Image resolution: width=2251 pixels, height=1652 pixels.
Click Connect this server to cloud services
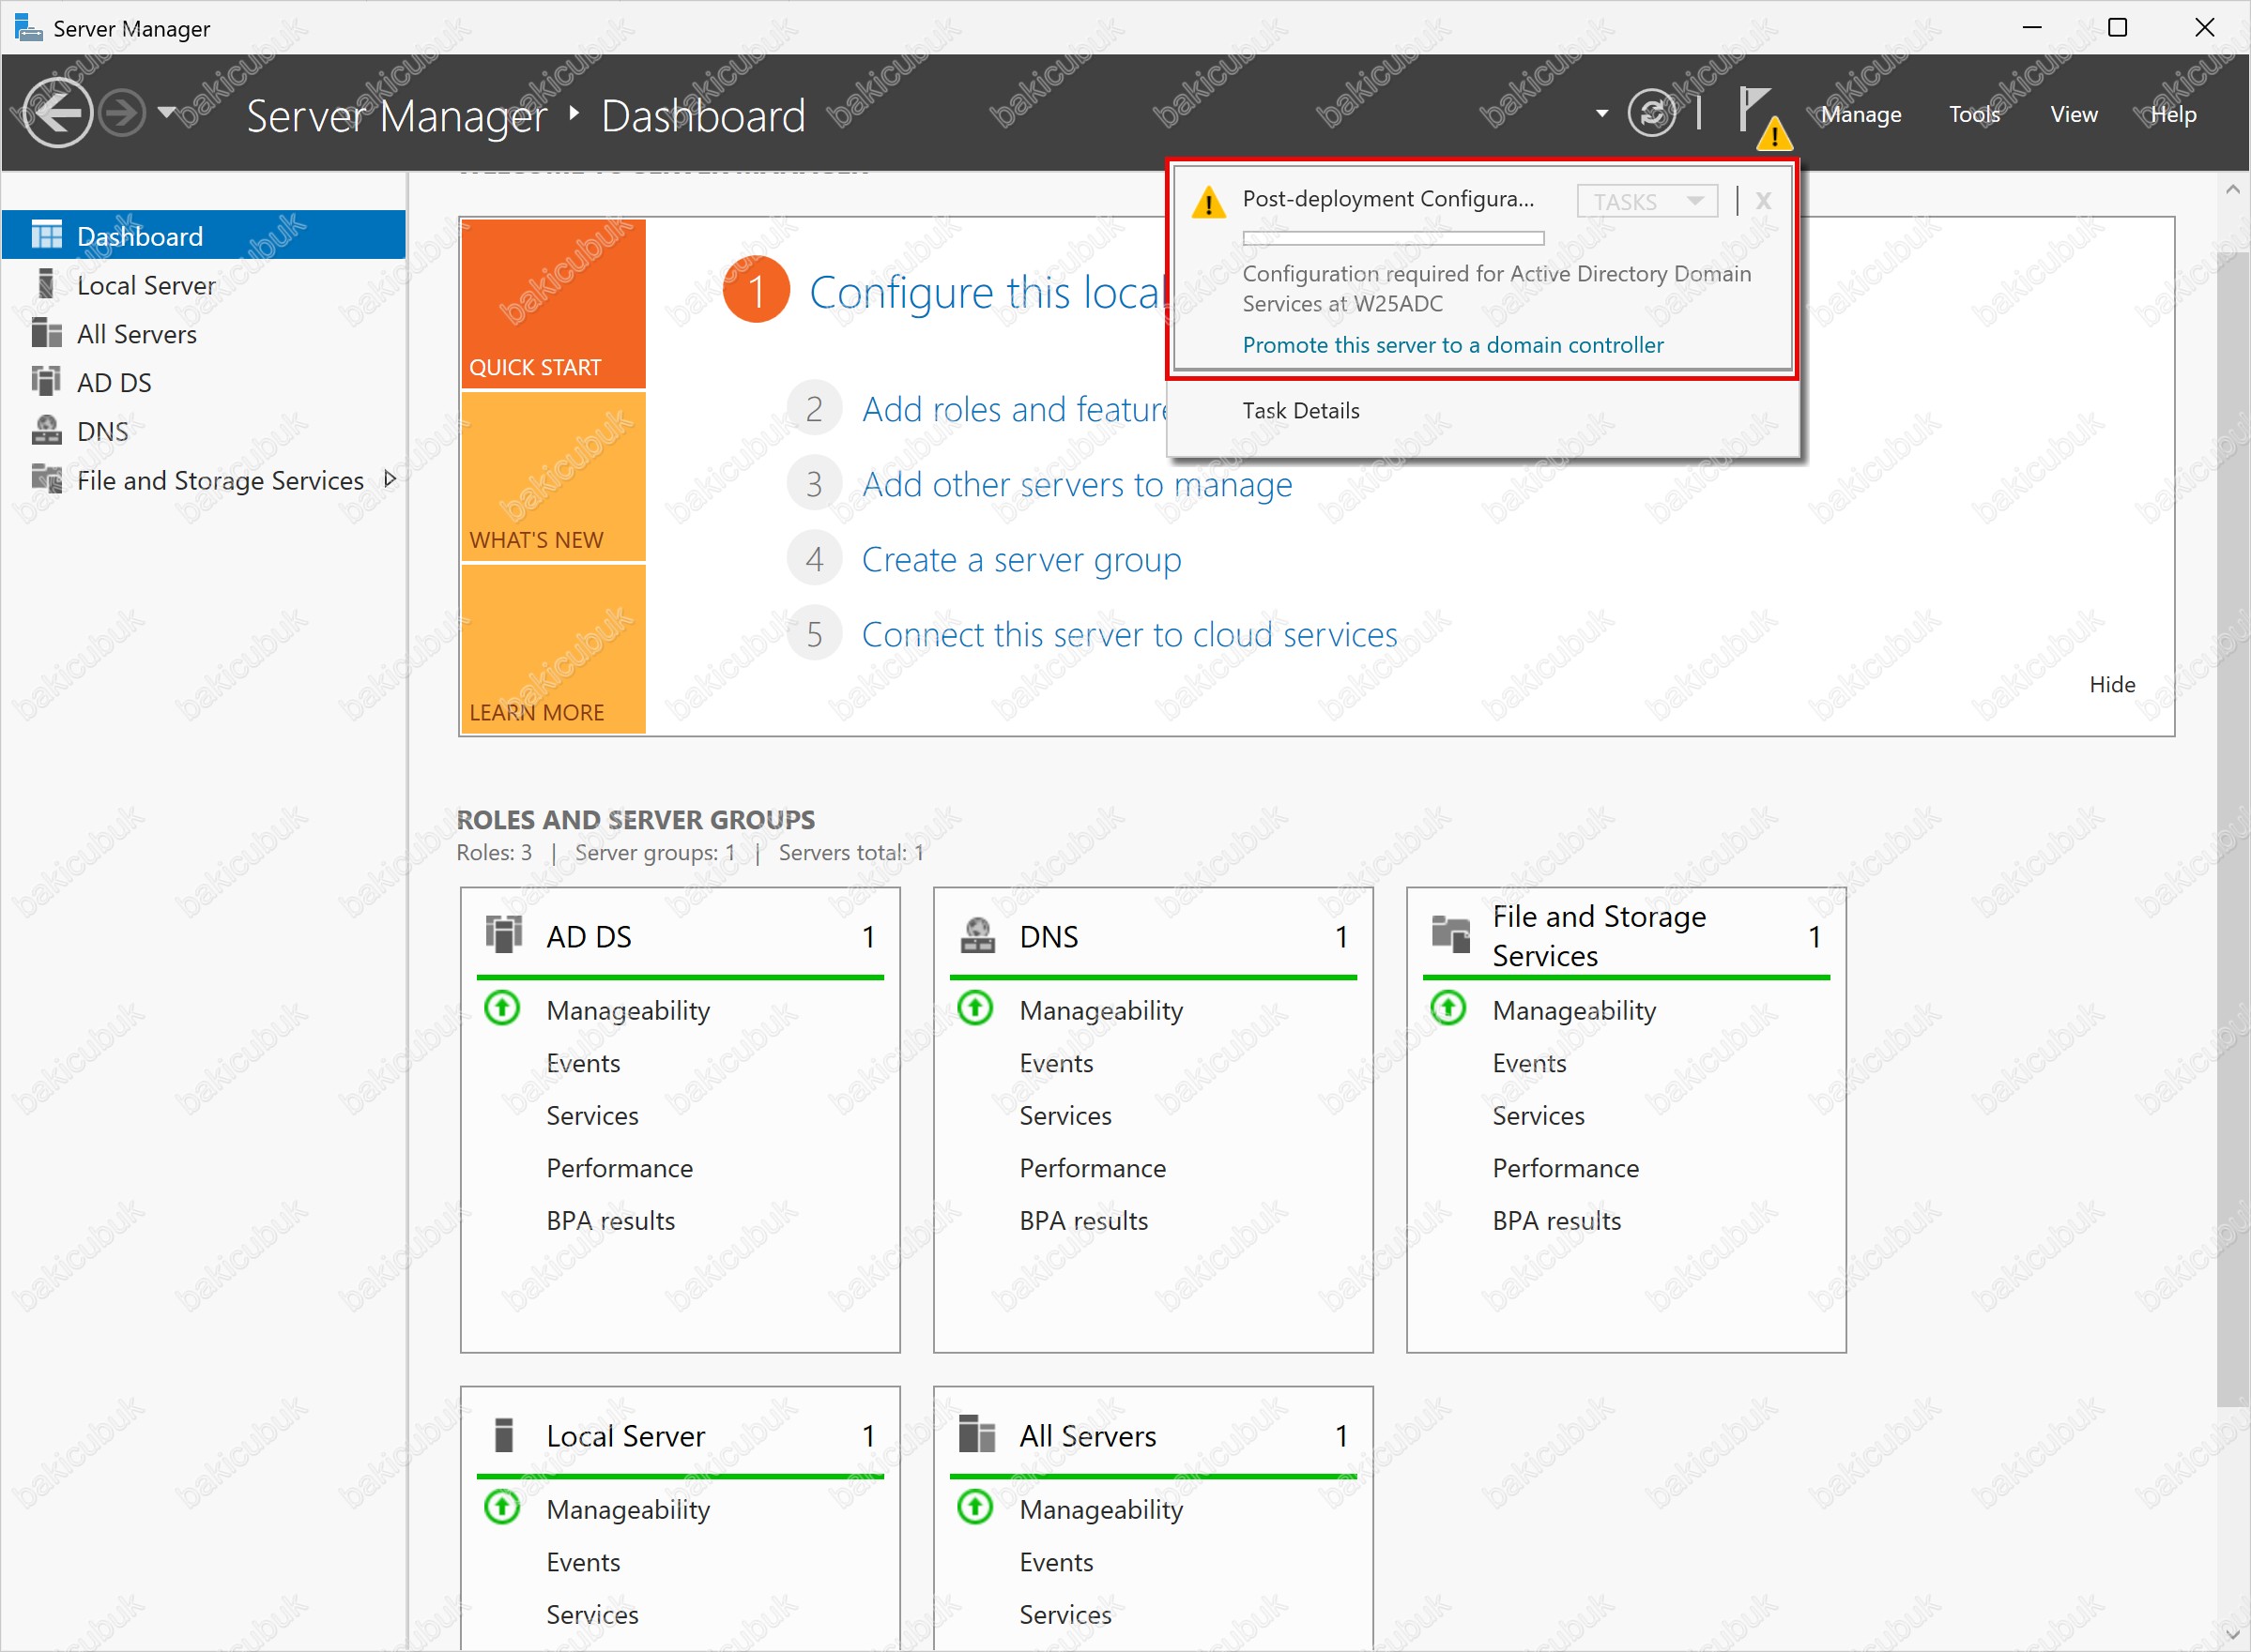pyautogui.click(x=1129, y=634)
